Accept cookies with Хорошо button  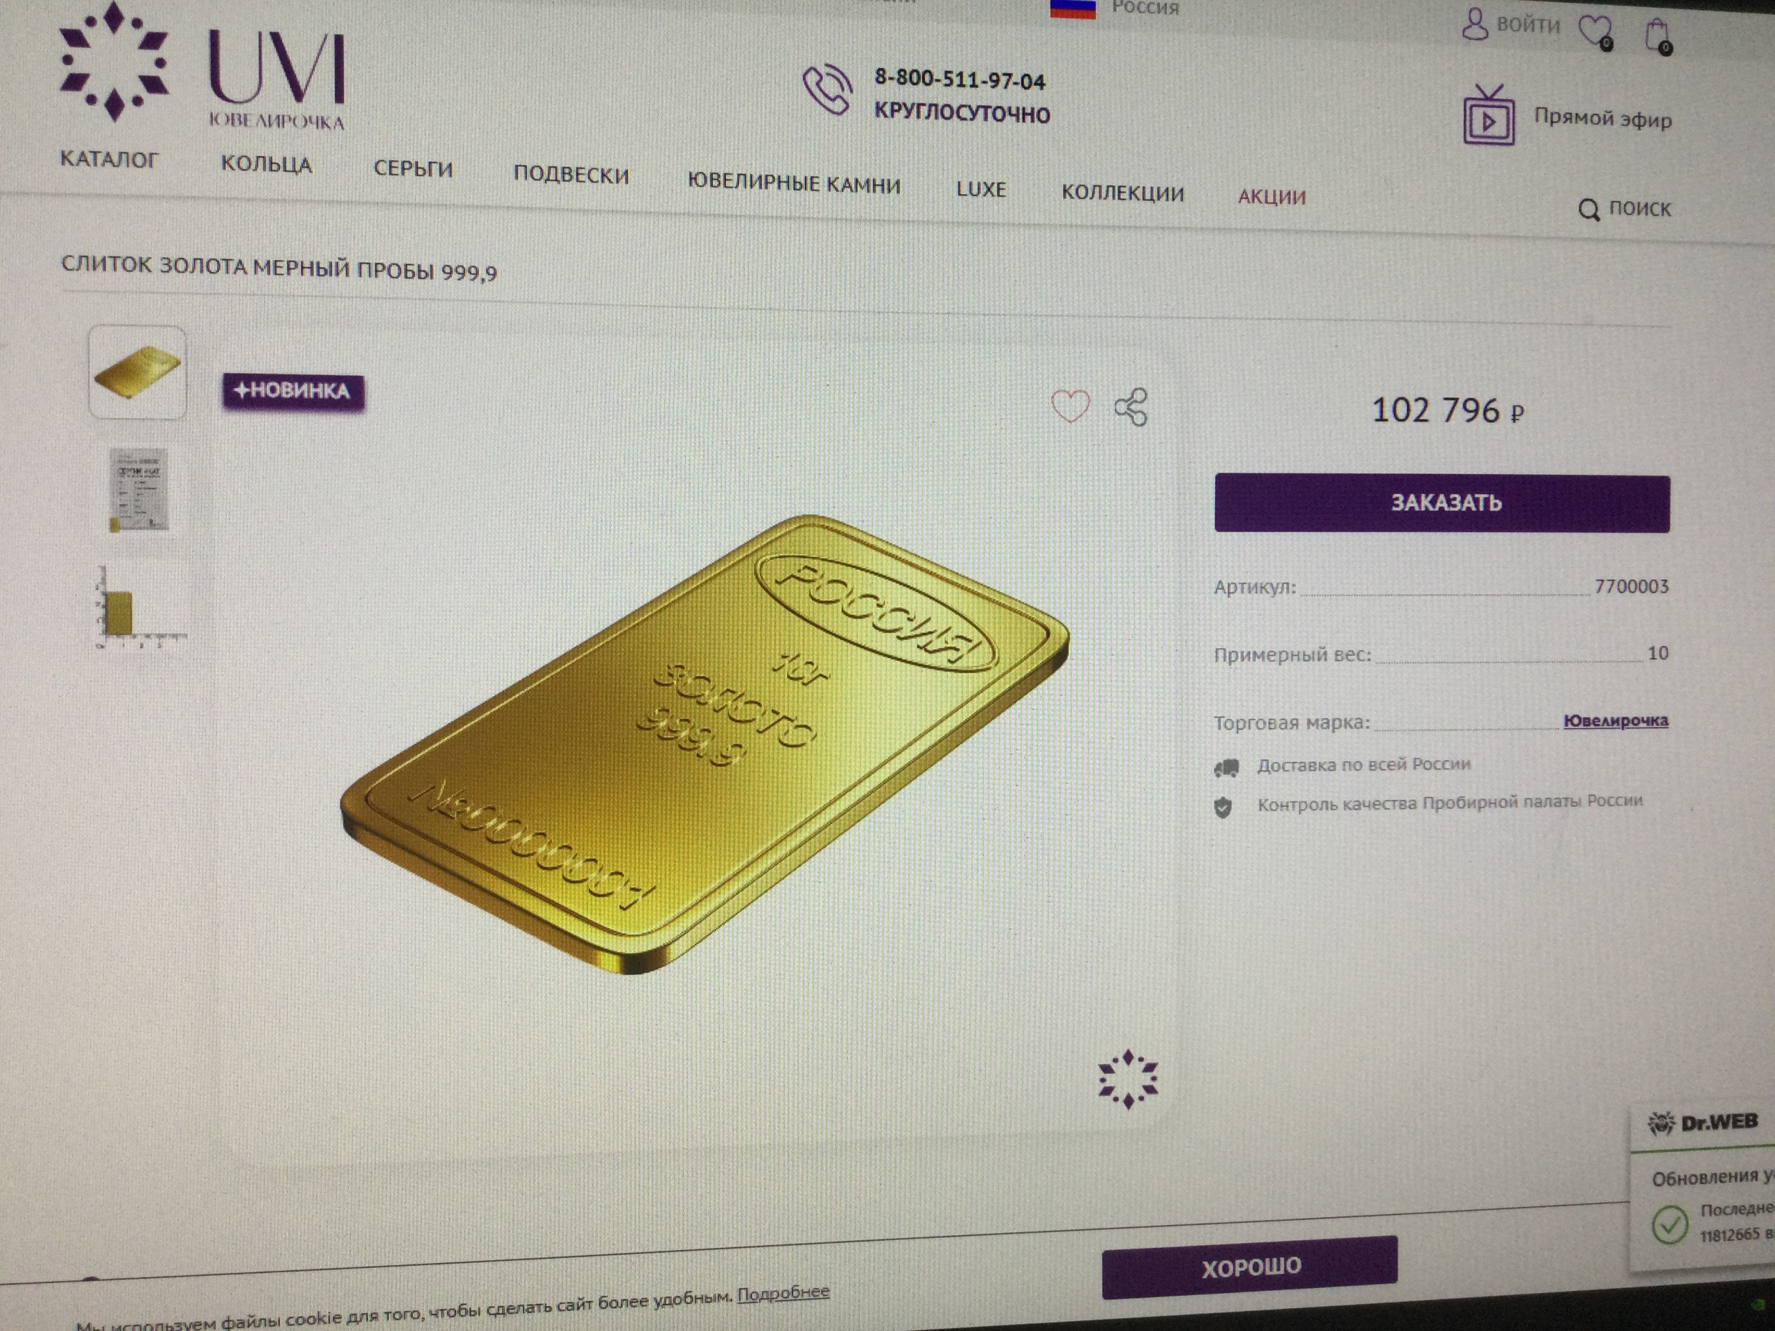[x=1249, y=1267]
